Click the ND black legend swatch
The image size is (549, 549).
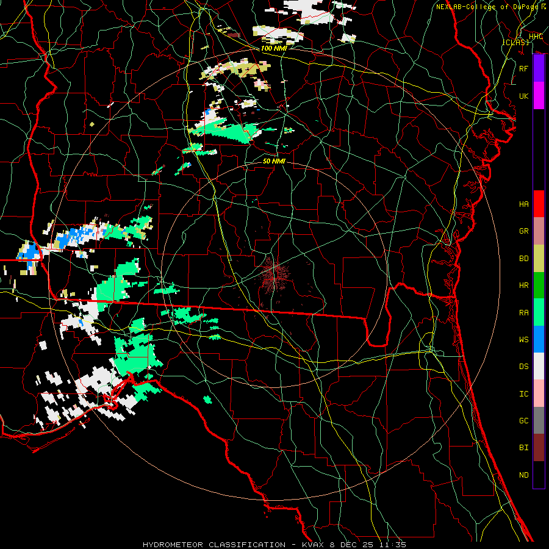pyautogui.click(x=539, y=475)
